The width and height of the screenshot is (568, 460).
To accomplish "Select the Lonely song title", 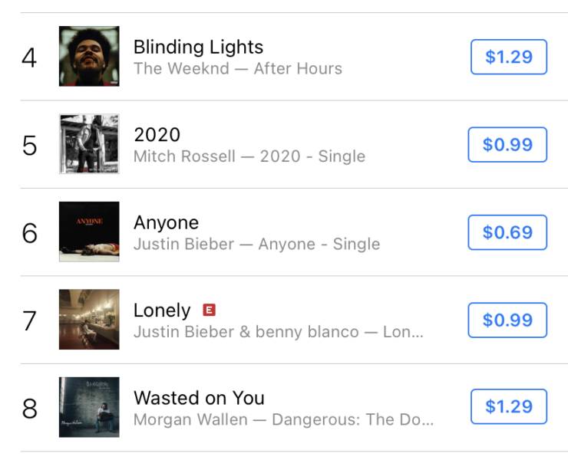I will coord(162,310).
